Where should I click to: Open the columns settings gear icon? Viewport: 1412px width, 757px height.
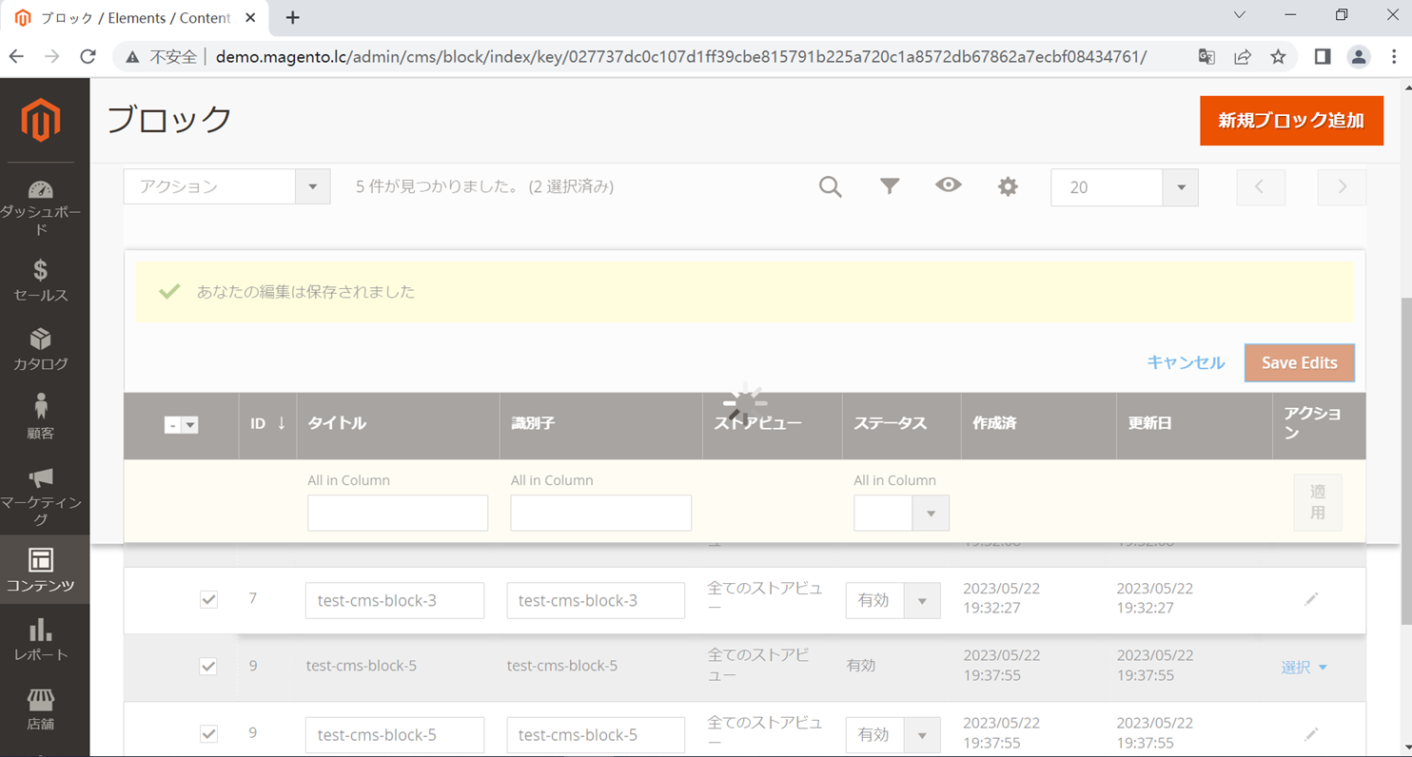point(1007,186)
